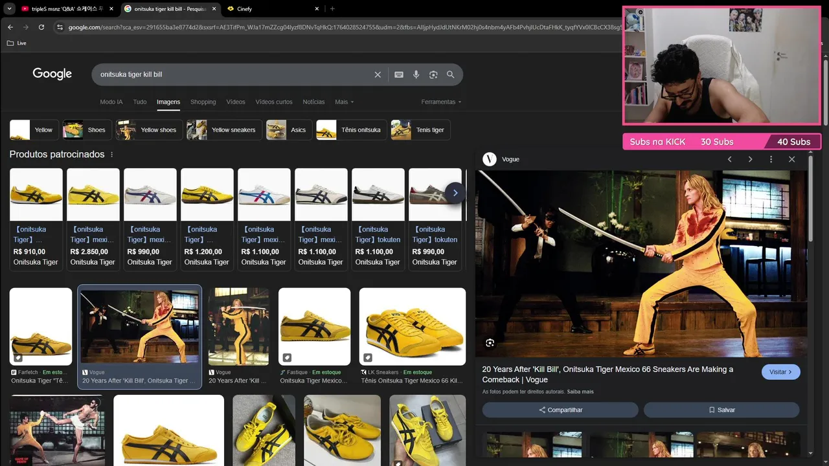The height and width of the screenshot is (466, 829).
Task: Open the R$ 1.200,00 sponsored shoe product
Action: pyautogui.click(x=207, y=219)
